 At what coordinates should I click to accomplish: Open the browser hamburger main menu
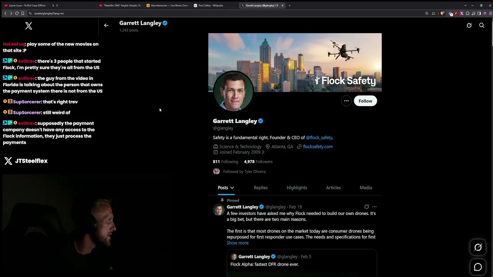click(490, 13)
